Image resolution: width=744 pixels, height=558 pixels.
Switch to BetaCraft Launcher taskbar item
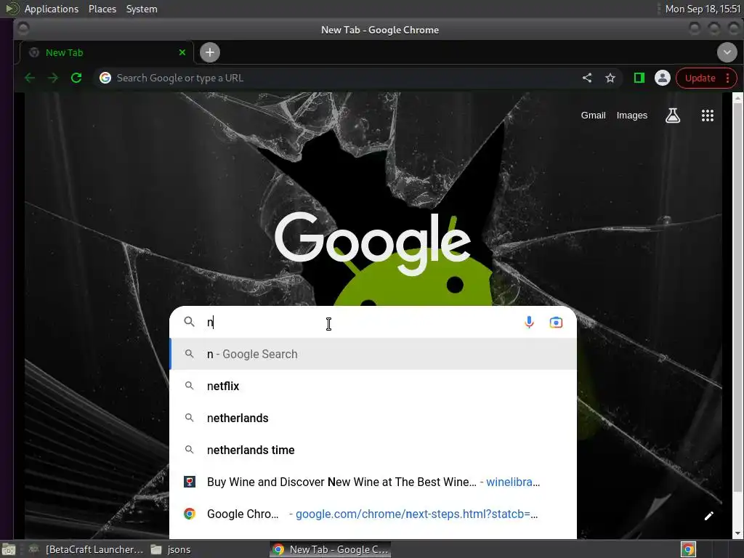tap(86, 549)
